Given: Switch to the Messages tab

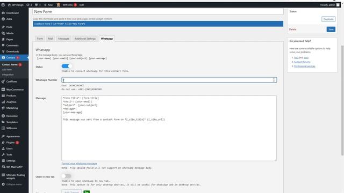Looking at the screenshot, I should click(63, 39).
